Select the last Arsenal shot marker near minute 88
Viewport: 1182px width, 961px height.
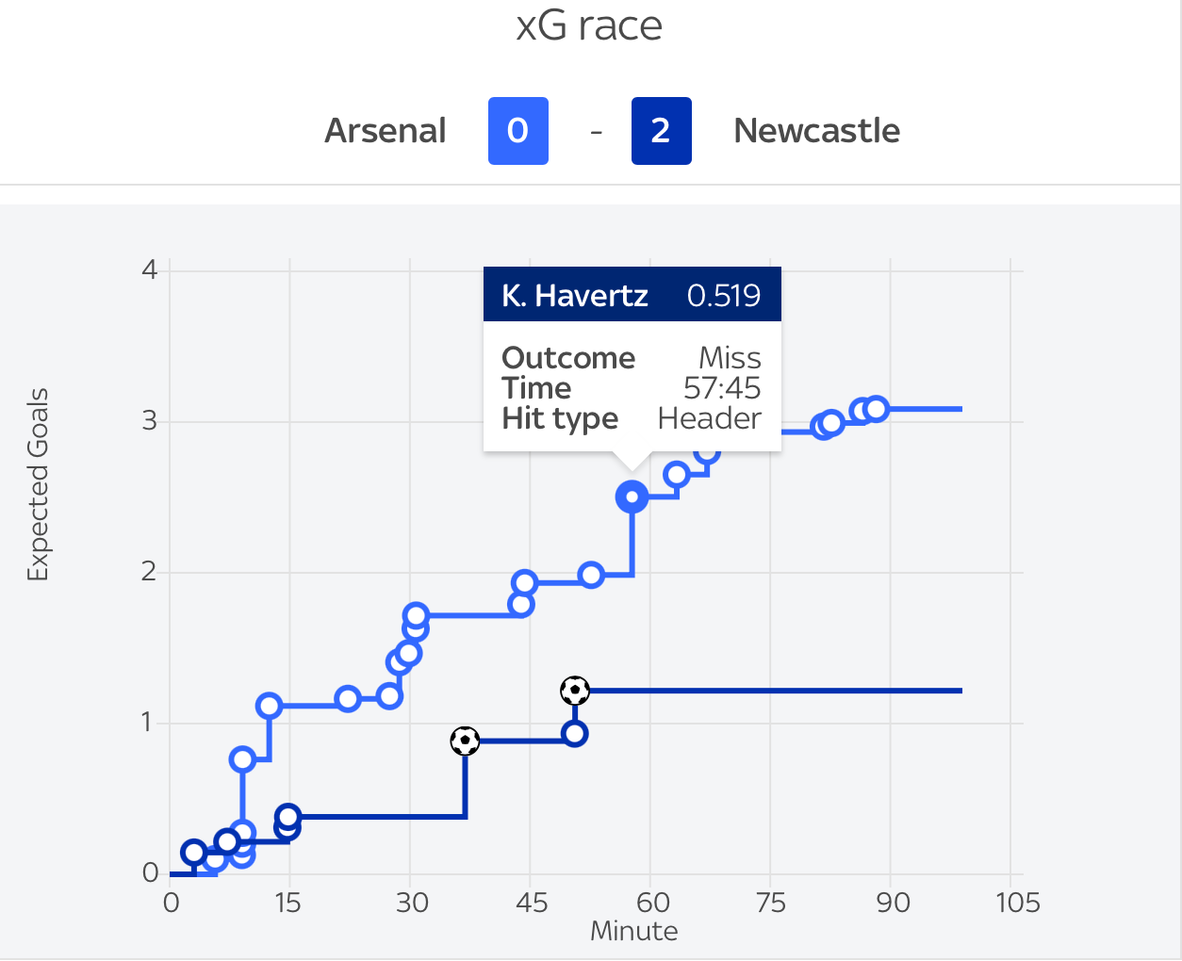point(877,409)
